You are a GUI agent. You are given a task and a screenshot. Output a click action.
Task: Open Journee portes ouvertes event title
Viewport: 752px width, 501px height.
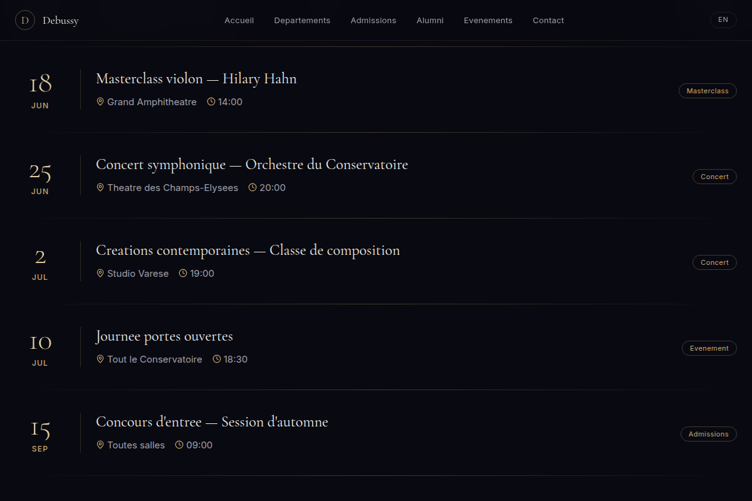point(164,336)
